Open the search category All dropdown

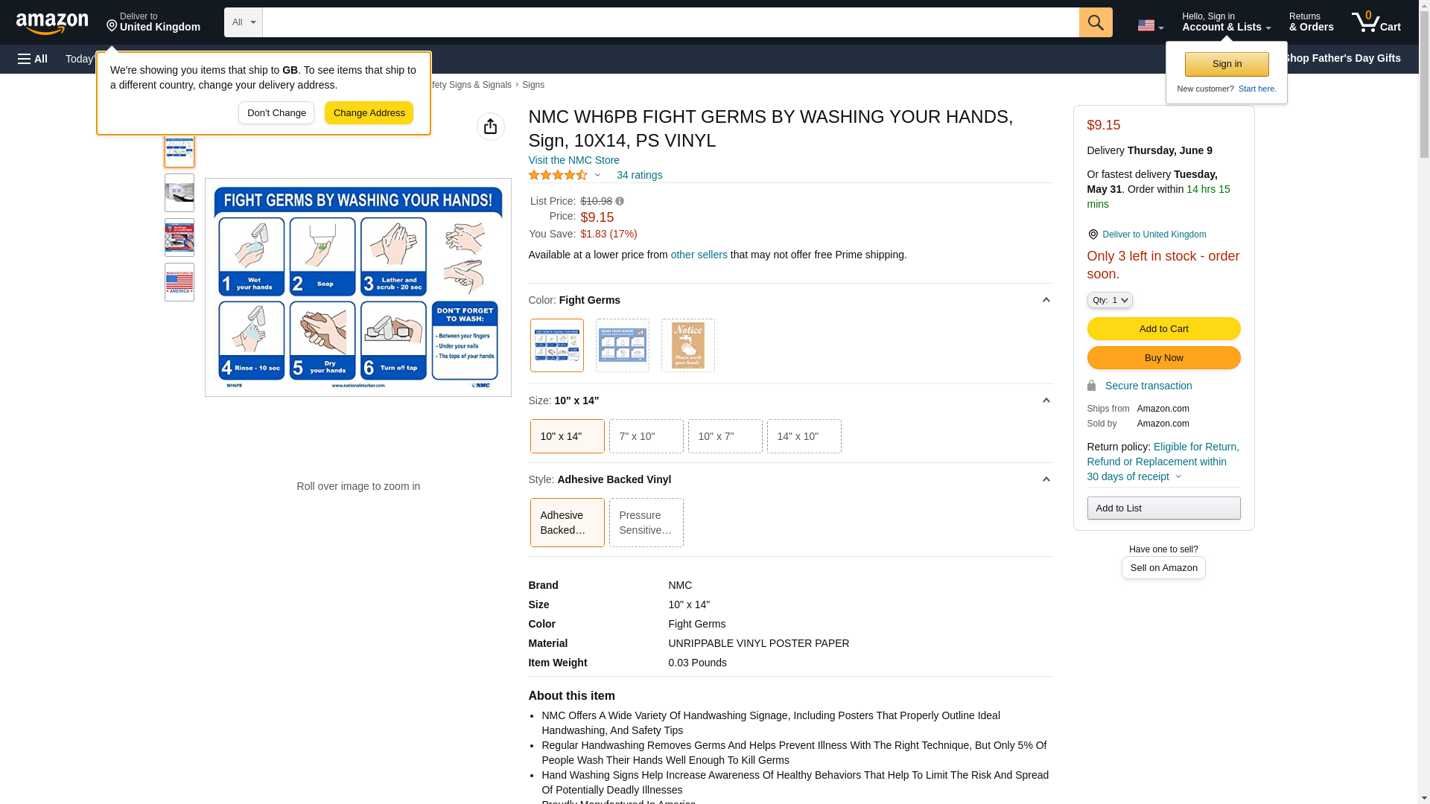point(243,22)
